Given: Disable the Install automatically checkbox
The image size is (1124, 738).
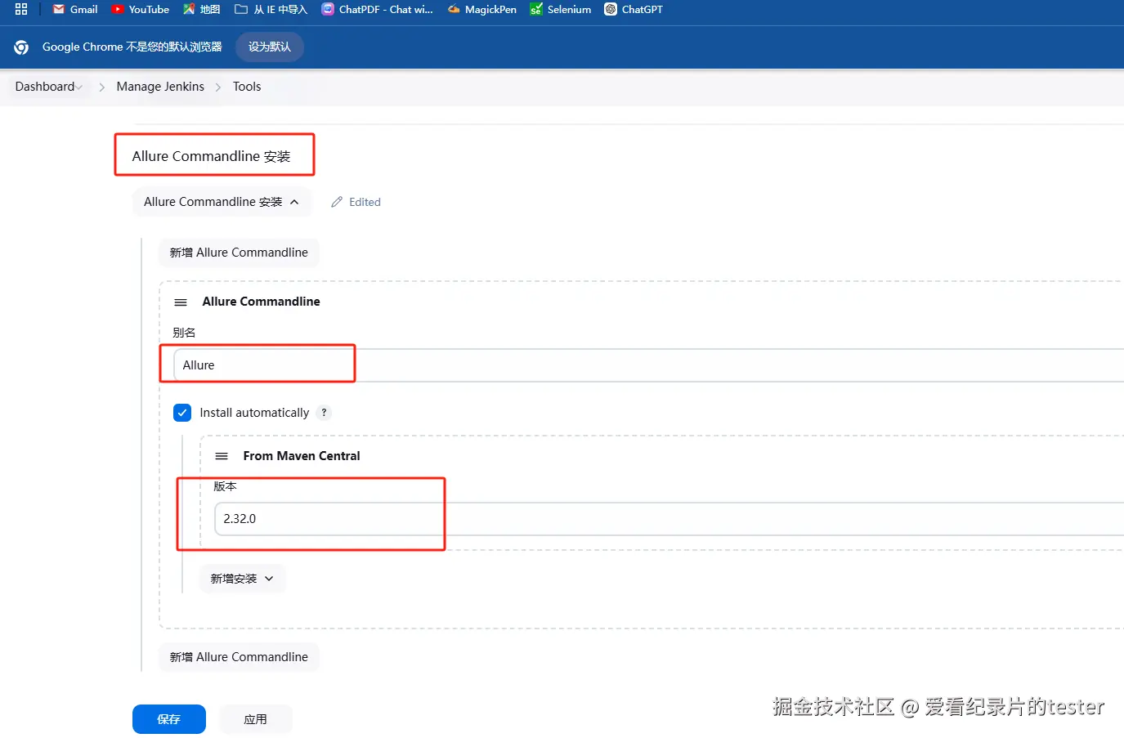Looking at the screenshot, I should (181, 413).
